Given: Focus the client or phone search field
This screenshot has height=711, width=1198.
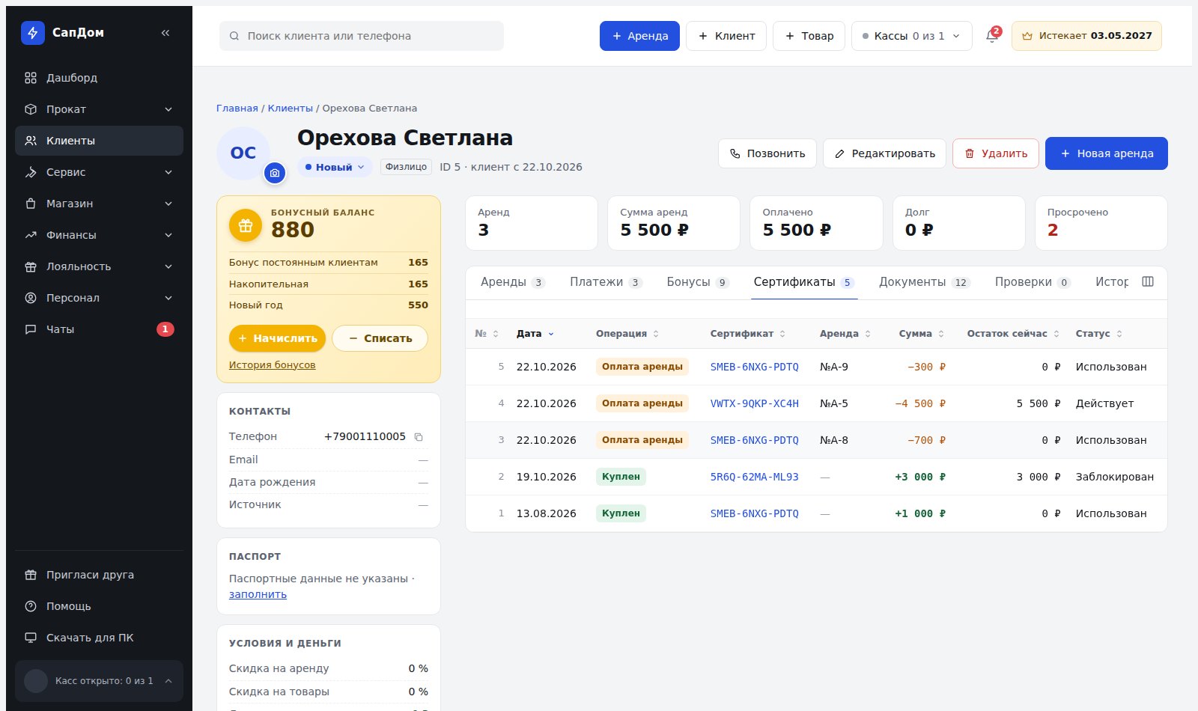Looking at the screenshot, I should [x=362, y=36].
